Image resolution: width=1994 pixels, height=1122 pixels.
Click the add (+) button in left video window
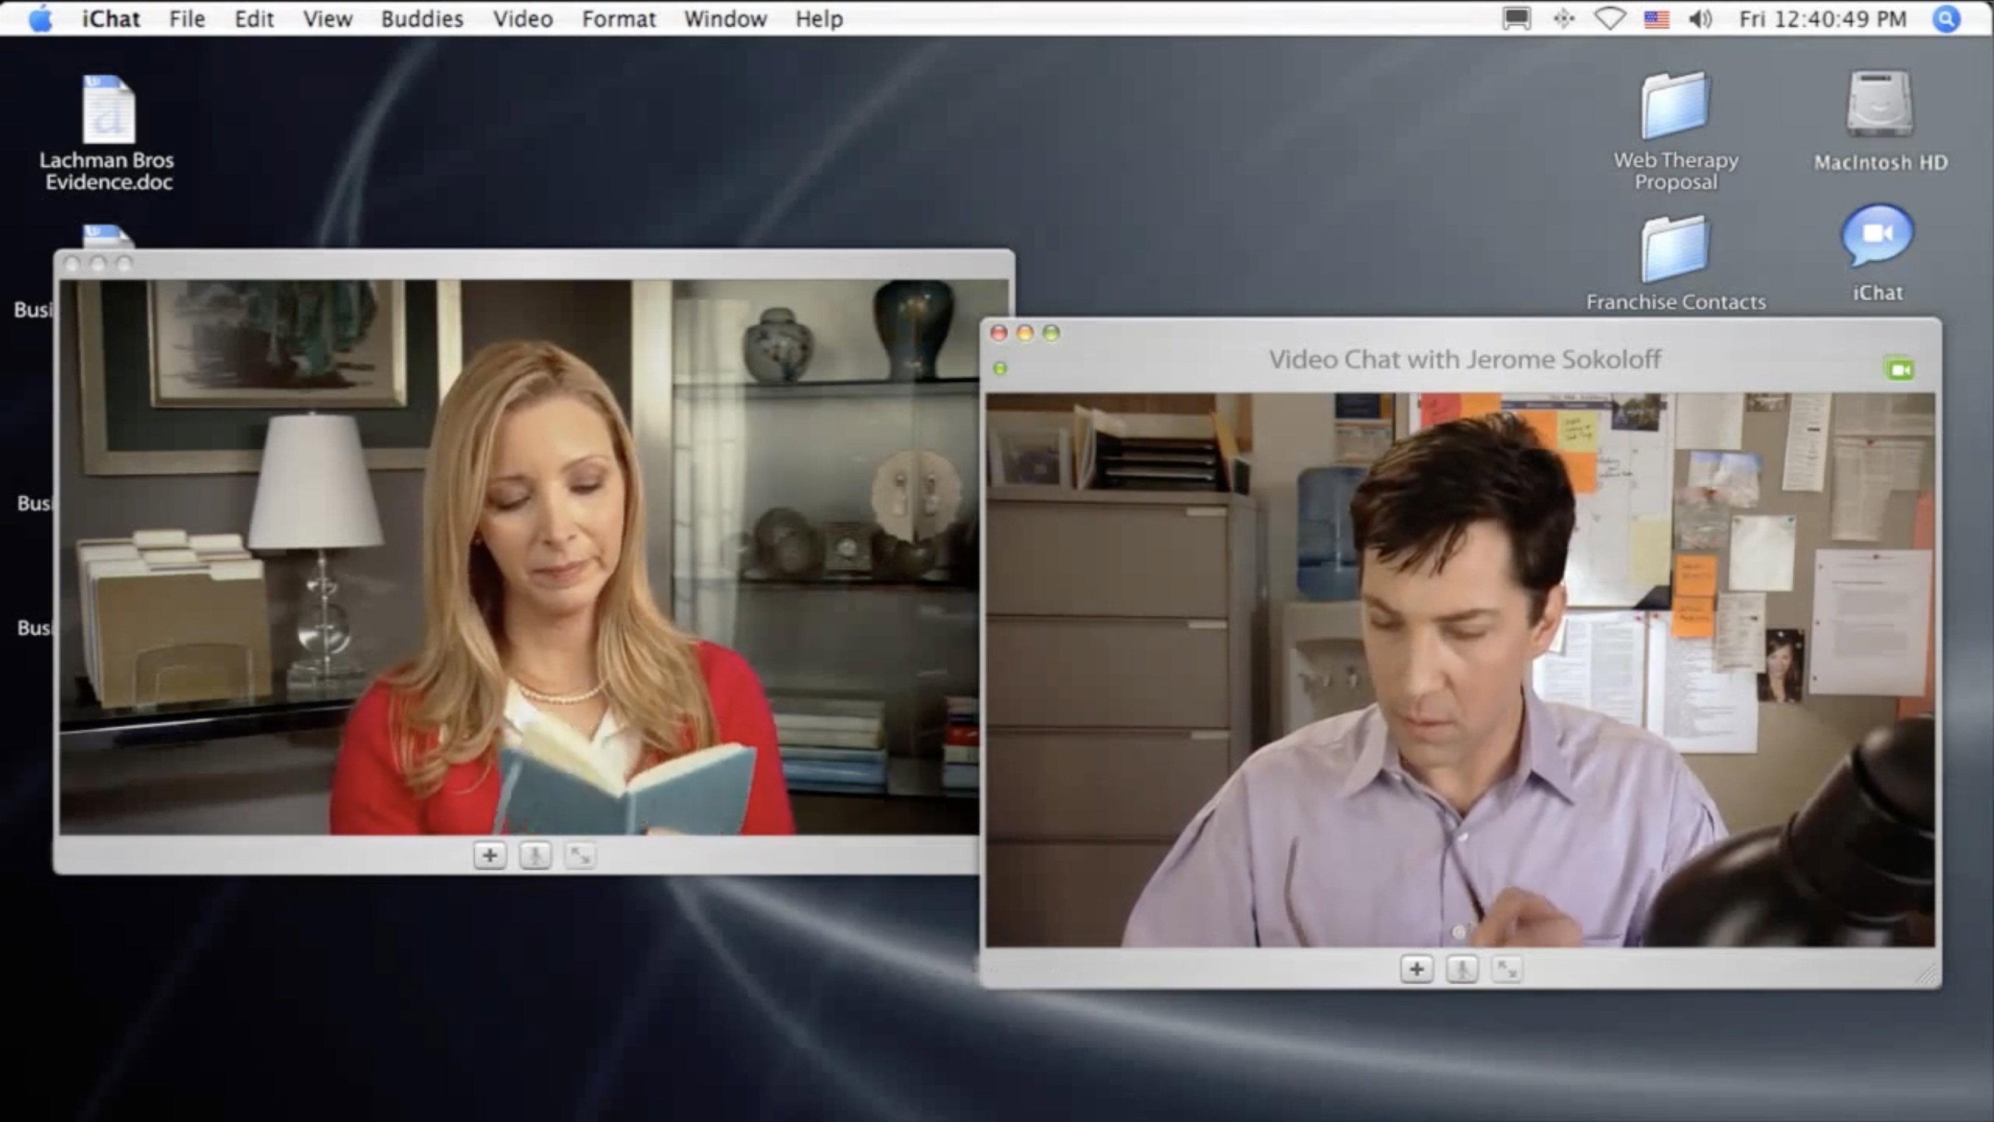489,855
